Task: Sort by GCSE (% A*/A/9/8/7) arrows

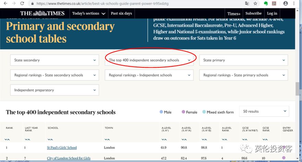Action: click(x=245, y=139)
